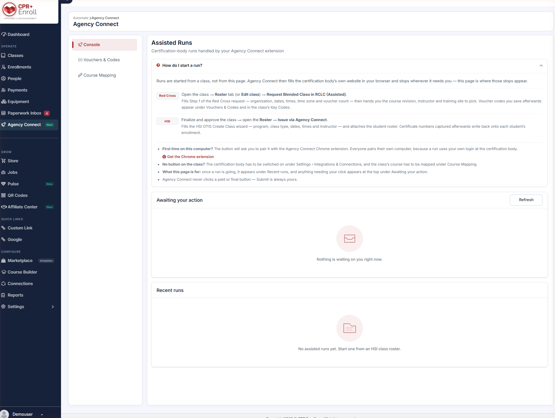The width and height of the screenshot is (555, 418).
Task: Click the Paperwork Inbox count badge
Action: (47, 113)
